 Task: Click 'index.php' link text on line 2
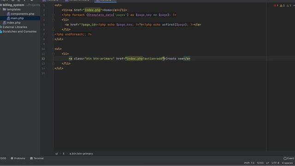coord(92,10)
